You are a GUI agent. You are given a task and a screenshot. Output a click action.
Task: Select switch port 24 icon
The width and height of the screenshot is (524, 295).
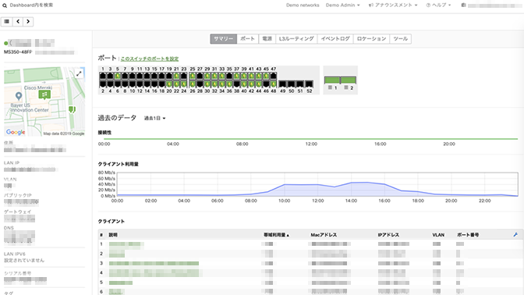(183, 84)
